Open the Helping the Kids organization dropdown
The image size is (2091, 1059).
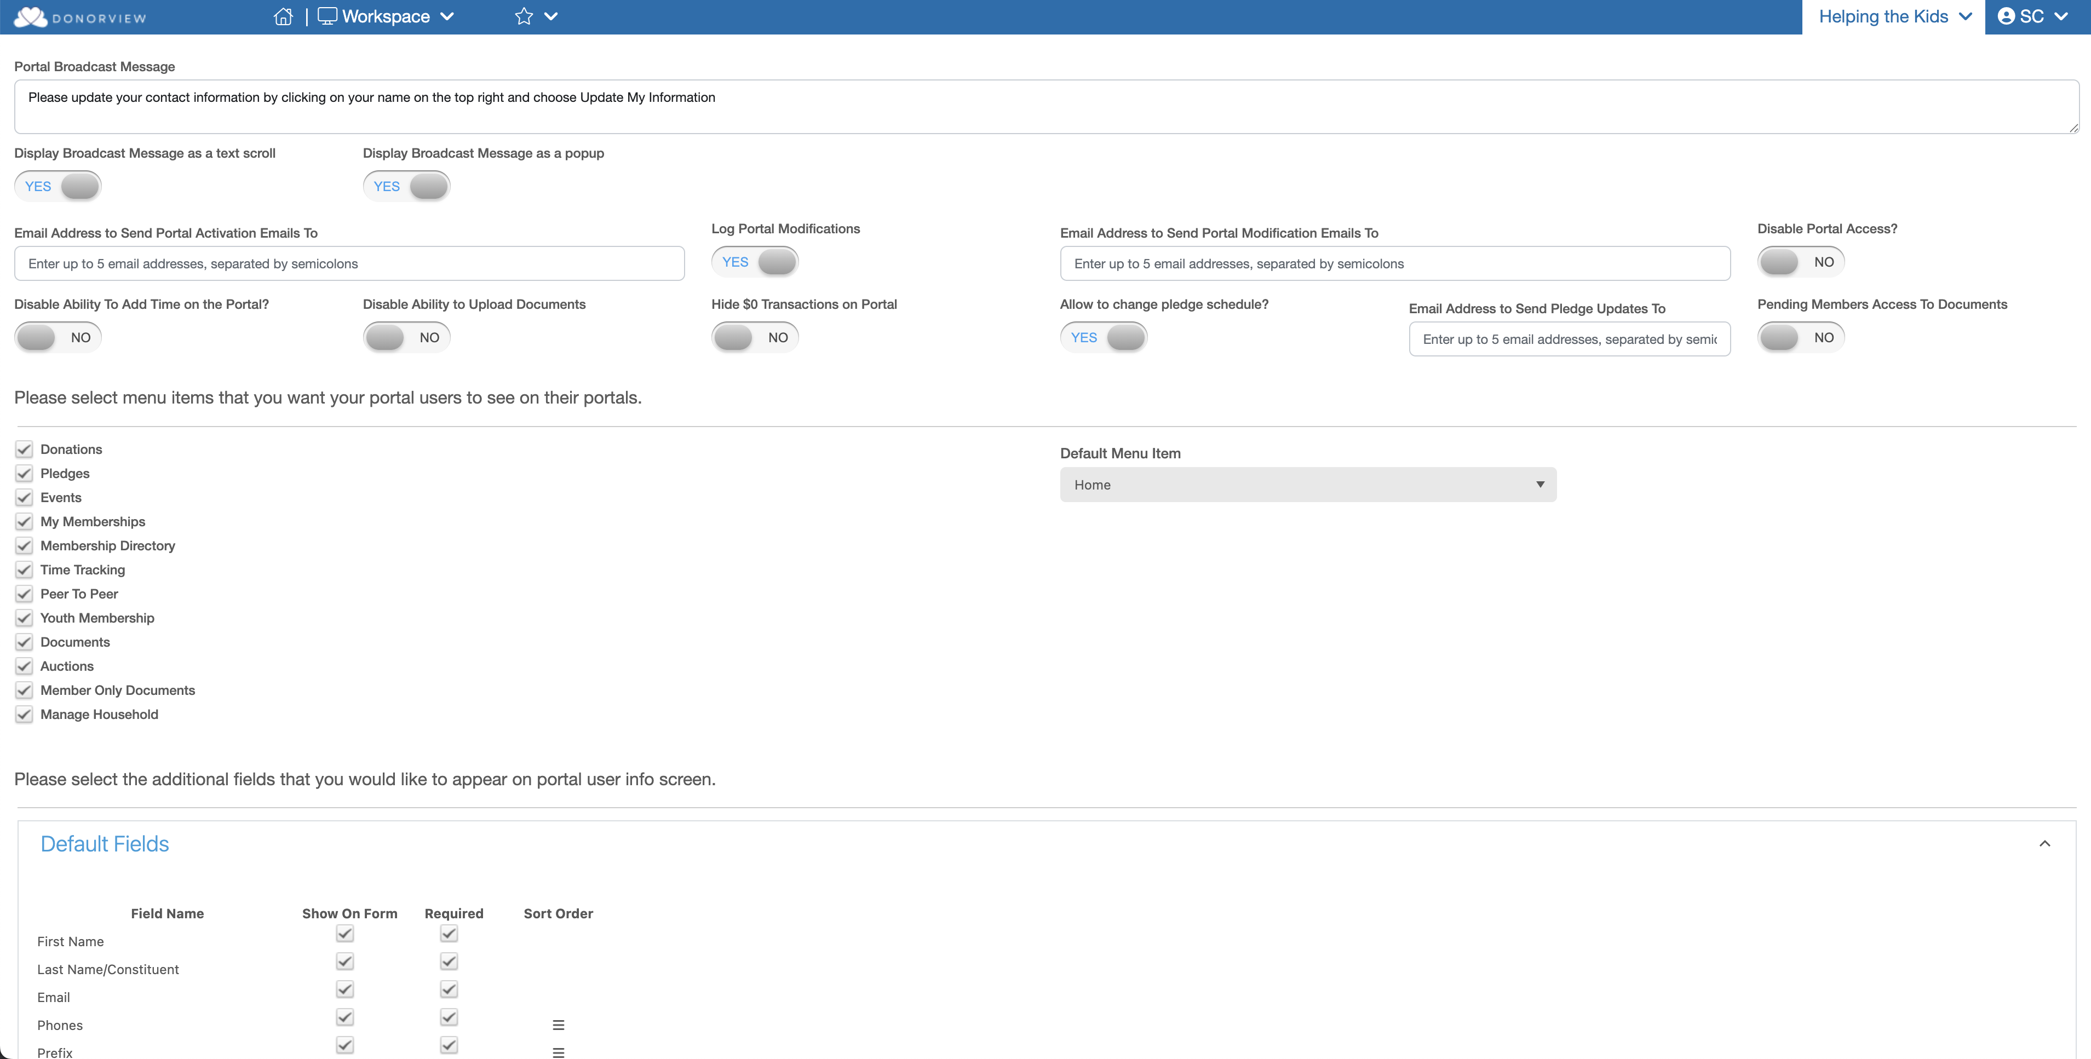[x=1894, y=16]
